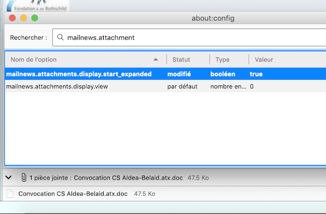The image size is (326, 214).
Task: Collapse the attachment list chevron
Action: [8, 177]
